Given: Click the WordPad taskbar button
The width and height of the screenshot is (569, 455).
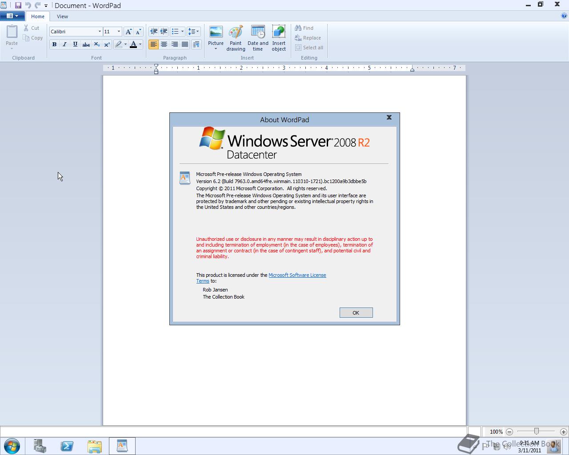Looking at the screenshot, I should click(122, 446).
